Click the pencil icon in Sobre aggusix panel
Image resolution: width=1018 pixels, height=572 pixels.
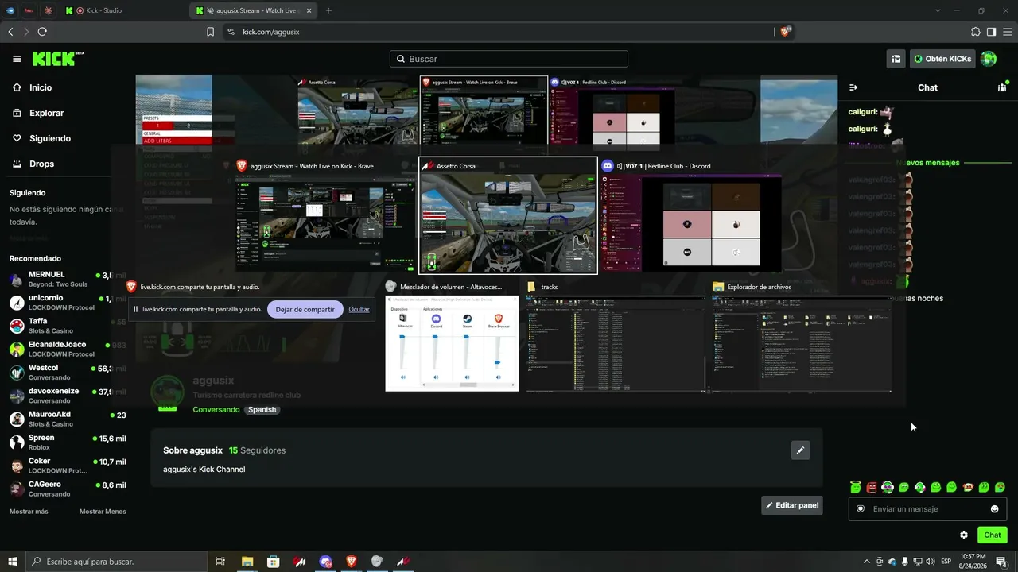[801, 450]
